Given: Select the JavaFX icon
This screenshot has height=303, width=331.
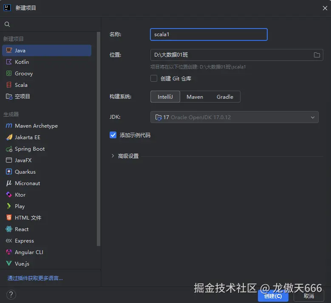Looking at the screenshot, I should (9, 160).
